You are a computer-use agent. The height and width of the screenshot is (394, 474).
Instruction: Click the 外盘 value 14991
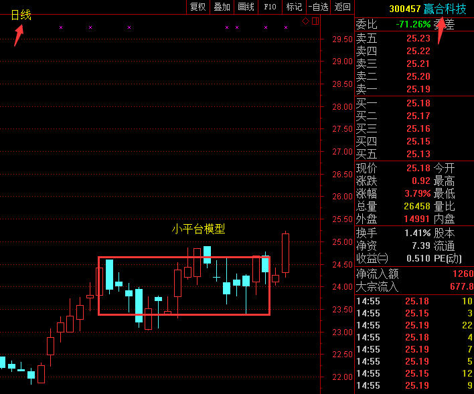tap(417, 219)
